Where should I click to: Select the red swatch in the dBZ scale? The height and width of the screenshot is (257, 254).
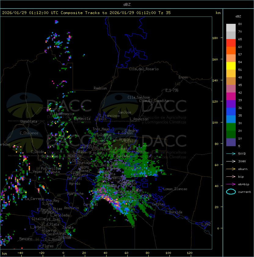(x=231, y=43)
